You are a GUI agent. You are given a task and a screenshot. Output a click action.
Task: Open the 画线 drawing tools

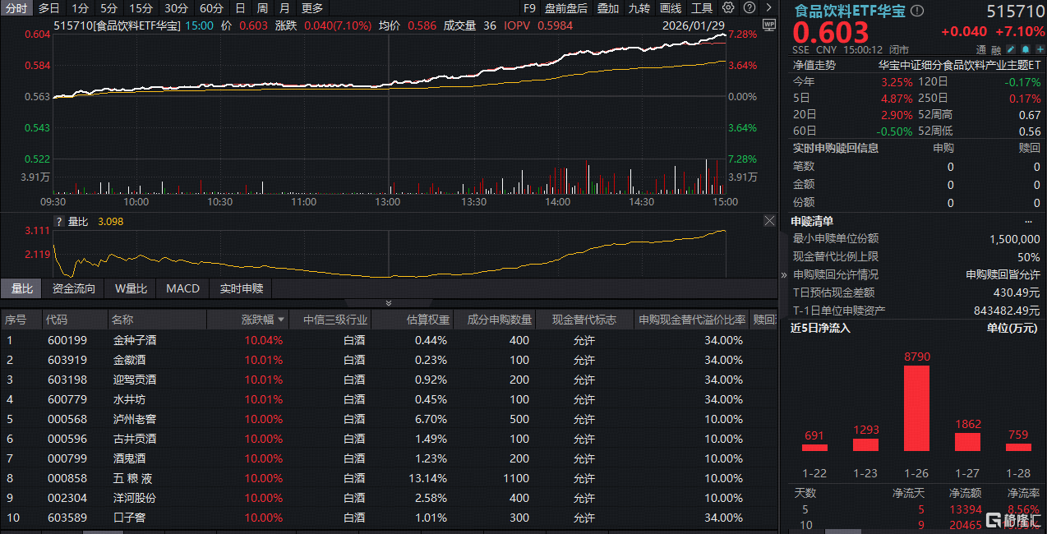tap(671, 8)
